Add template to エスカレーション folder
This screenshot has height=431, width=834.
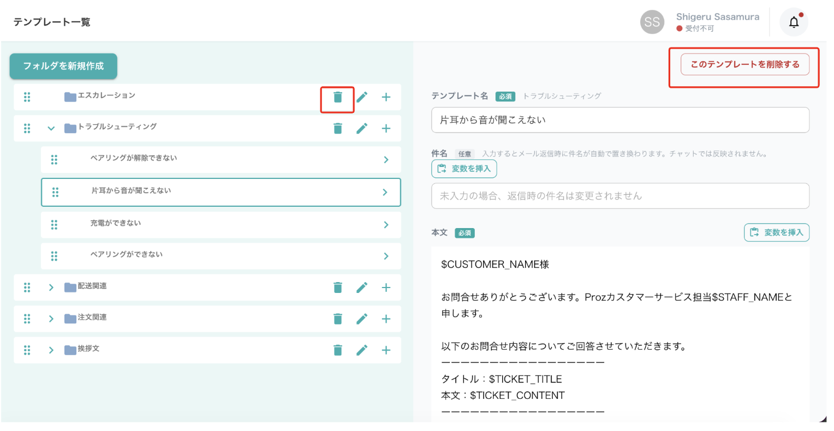tap(386, 97)
